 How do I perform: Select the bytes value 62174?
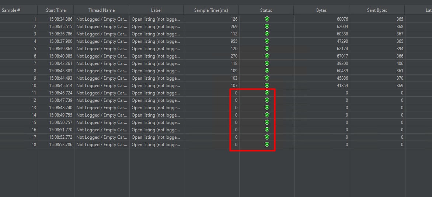[x=342, y=49]
